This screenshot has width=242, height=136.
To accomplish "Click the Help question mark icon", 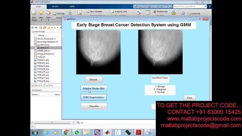I will coord(183,12).
